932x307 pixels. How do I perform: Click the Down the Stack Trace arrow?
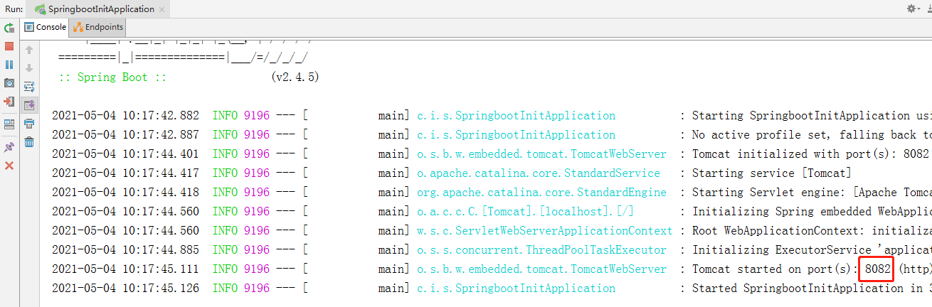[x=29, y=68]
